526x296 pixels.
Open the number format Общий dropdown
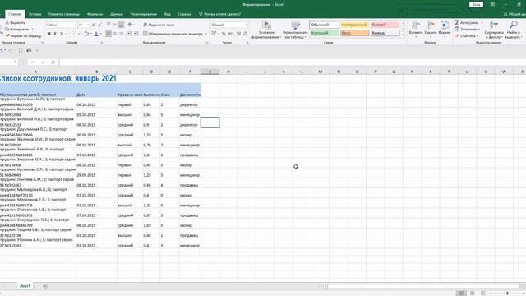tap(247, 25)
